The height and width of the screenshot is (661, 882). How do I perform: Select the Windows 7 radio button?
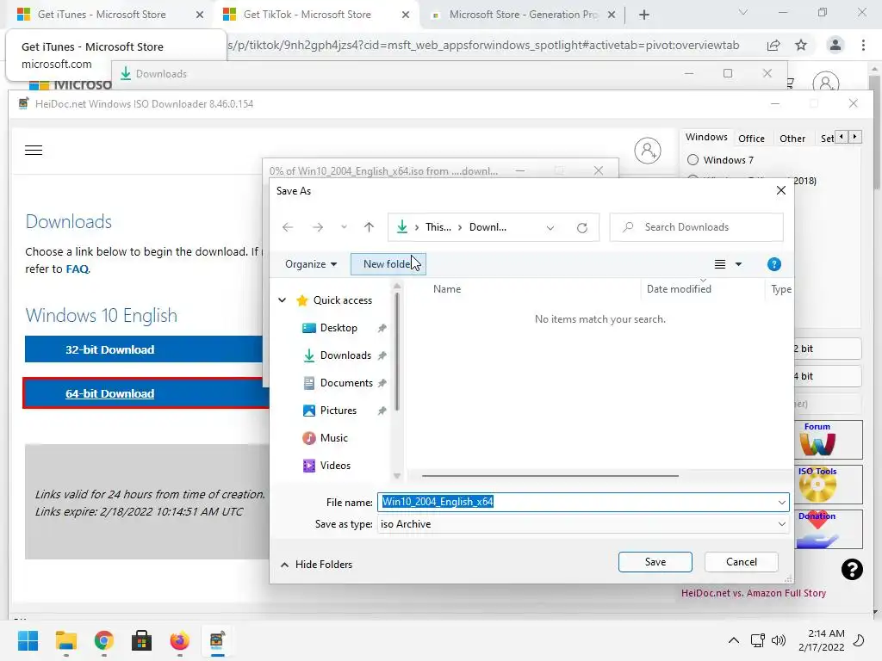(x=693, y=160)
